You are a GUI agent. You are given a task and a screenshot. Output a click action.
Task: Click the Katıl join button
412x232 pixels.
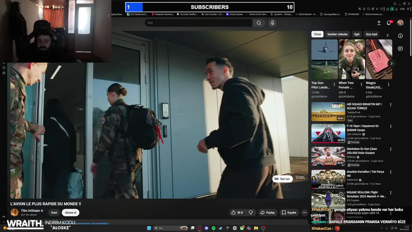(54, 213)
